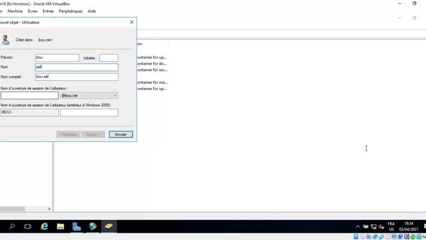Select the 'container for do...' row
Screen dimensions: 426x240
[152, 64]
